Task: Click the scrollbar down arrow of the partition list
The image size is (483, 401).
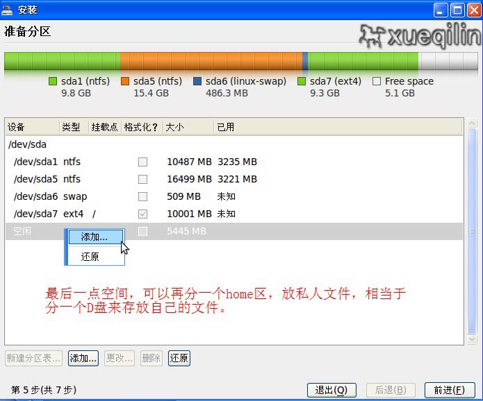Action: [472, 339]
